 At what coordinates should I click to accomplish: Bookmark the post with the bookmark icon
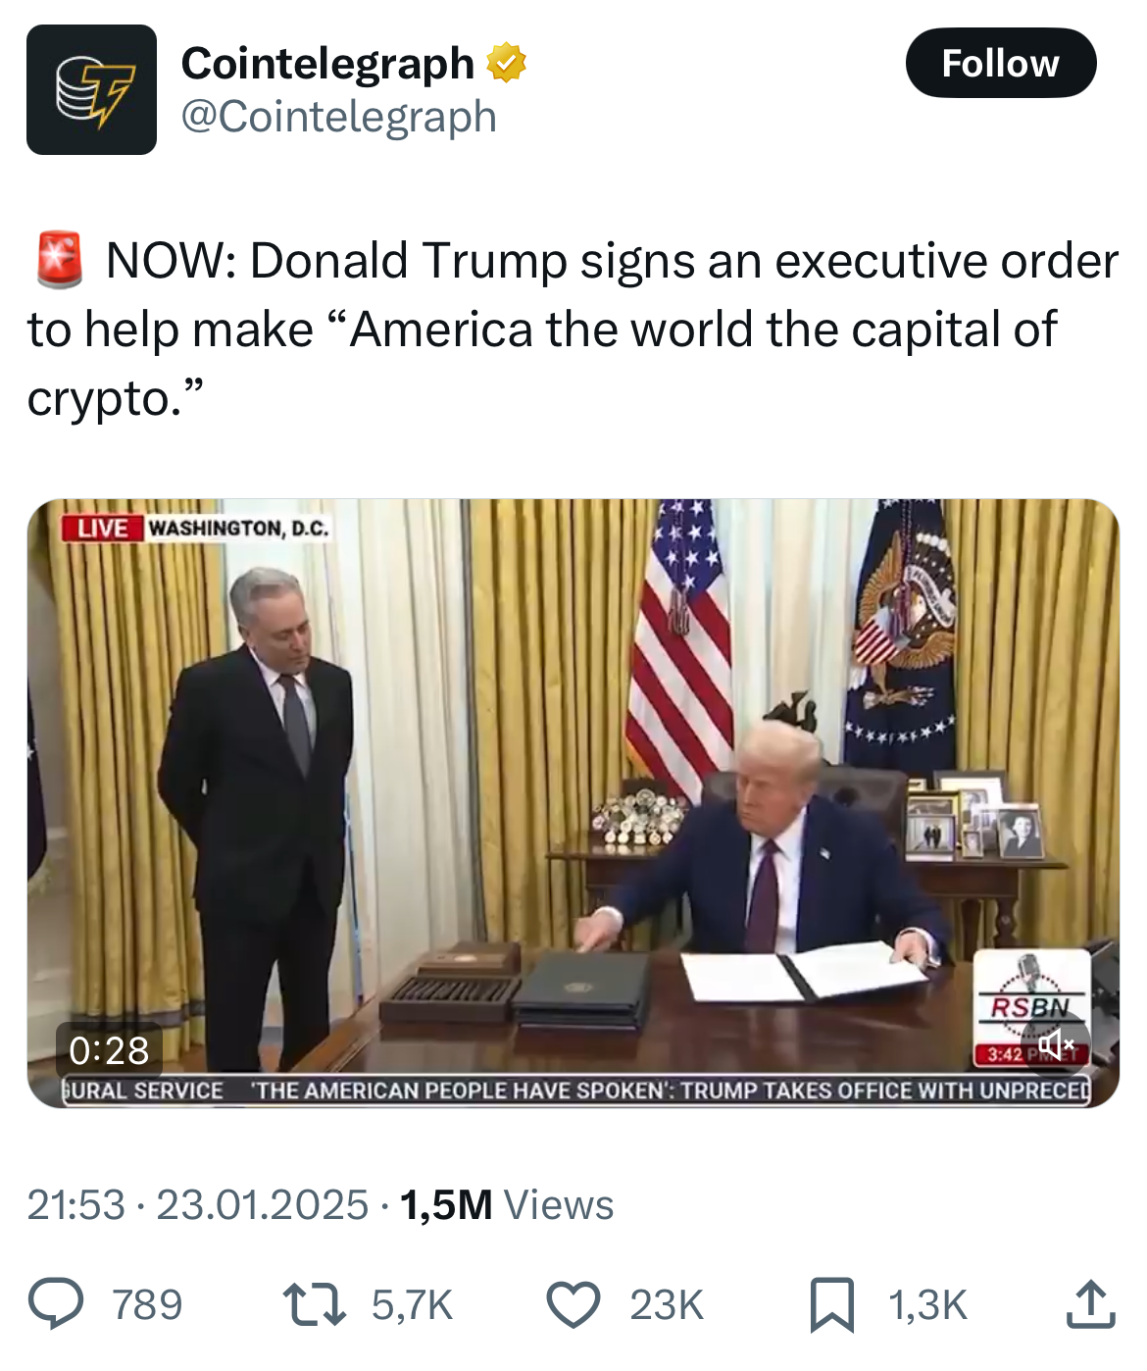point(832,1304)
